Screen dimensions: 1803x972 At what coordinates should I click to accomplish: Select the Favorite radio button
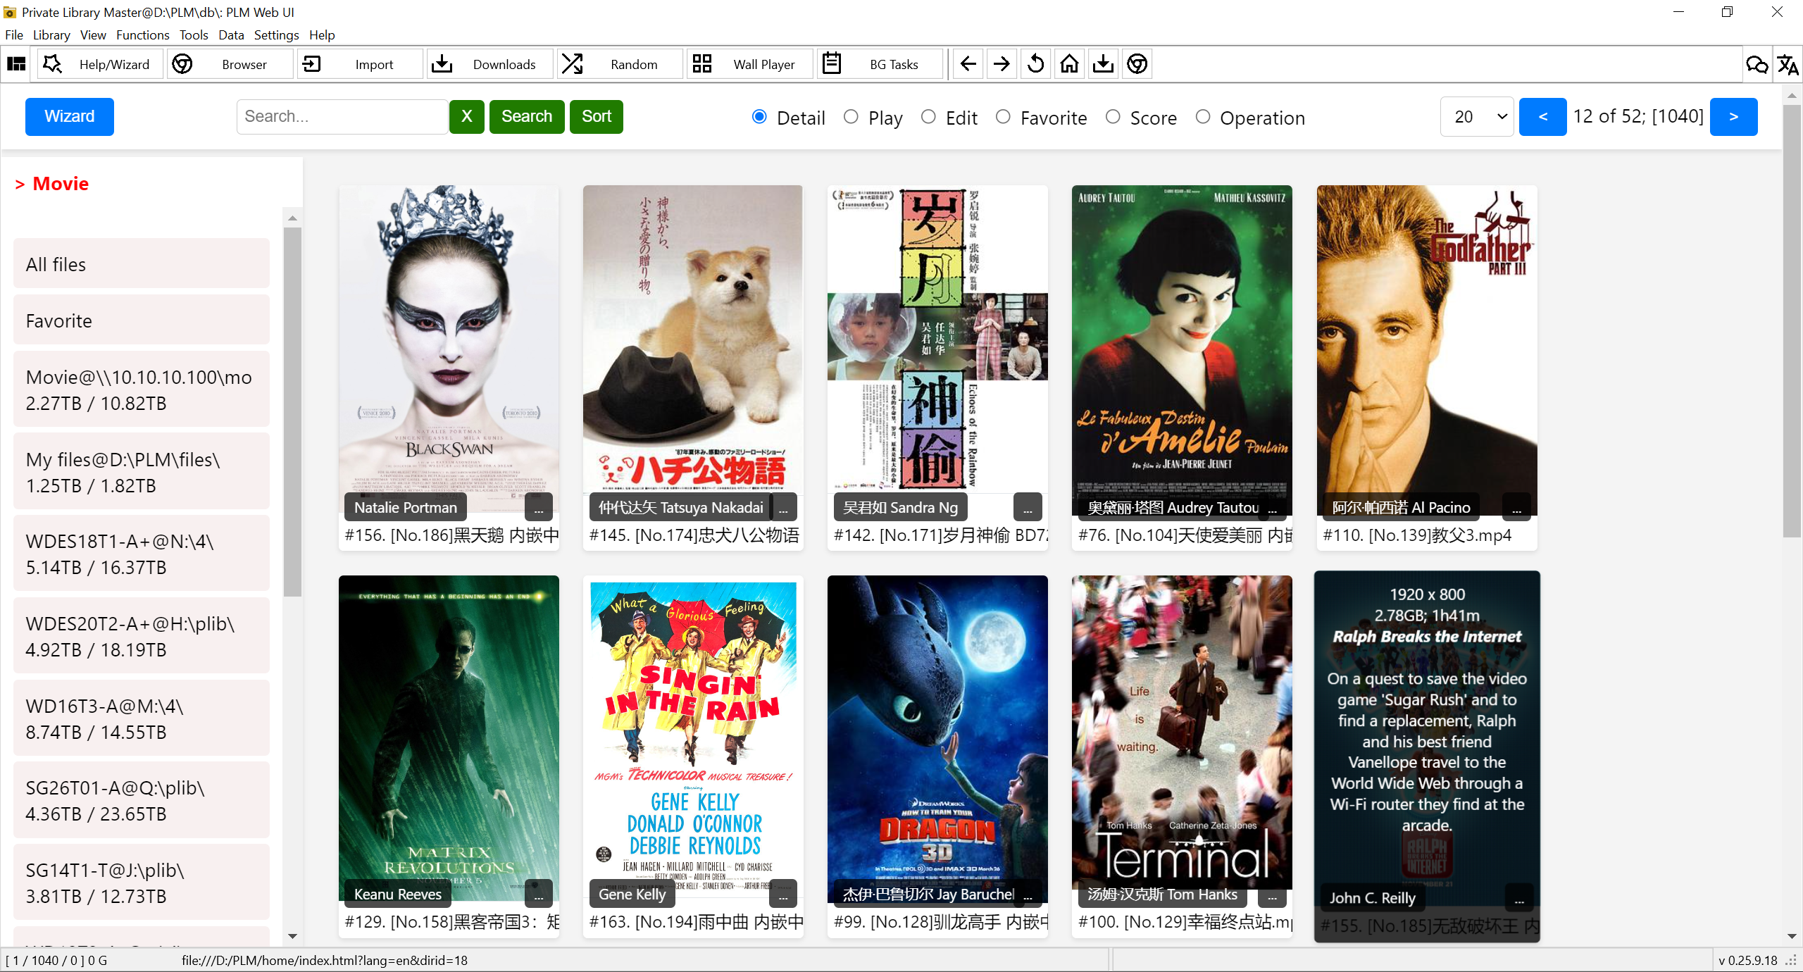pyautogui.click(x=1003, y=117)
